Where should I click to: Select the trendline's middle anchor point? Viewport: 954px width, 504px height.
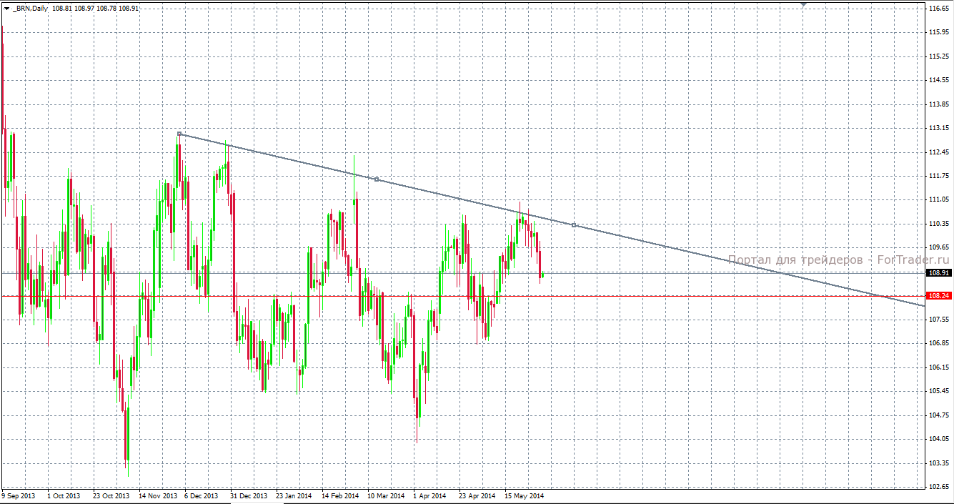[x=377, y=179]
